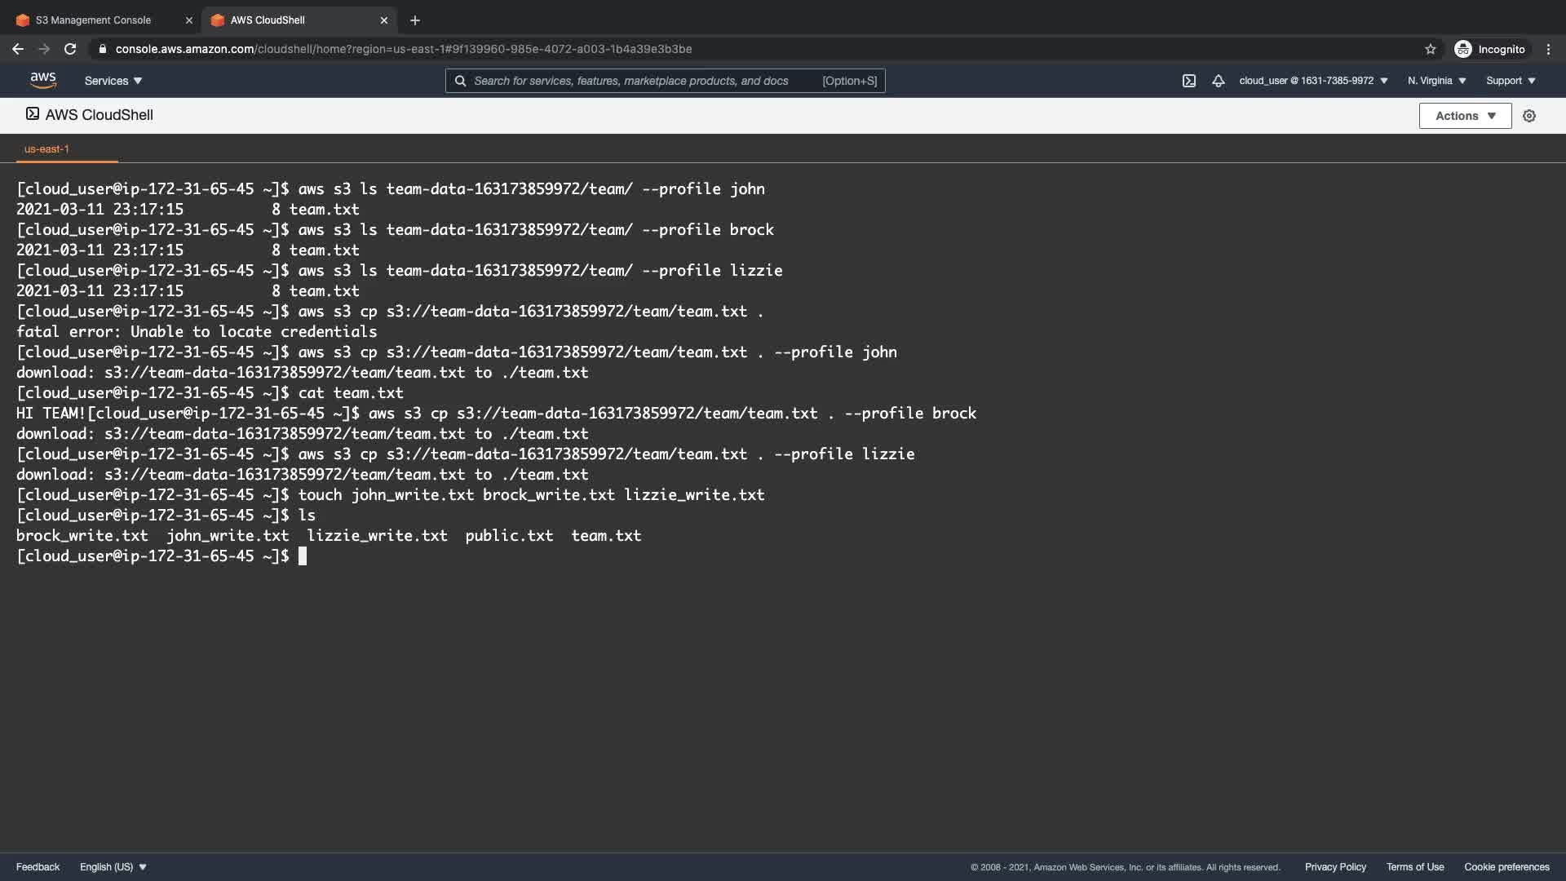Open the N. Virginia region selector
Screen dimensions: 1566x881
(x=1436, y=81)
